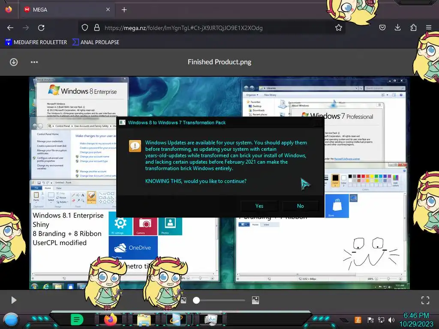Open the volume control tray icon

coord(391,320)
